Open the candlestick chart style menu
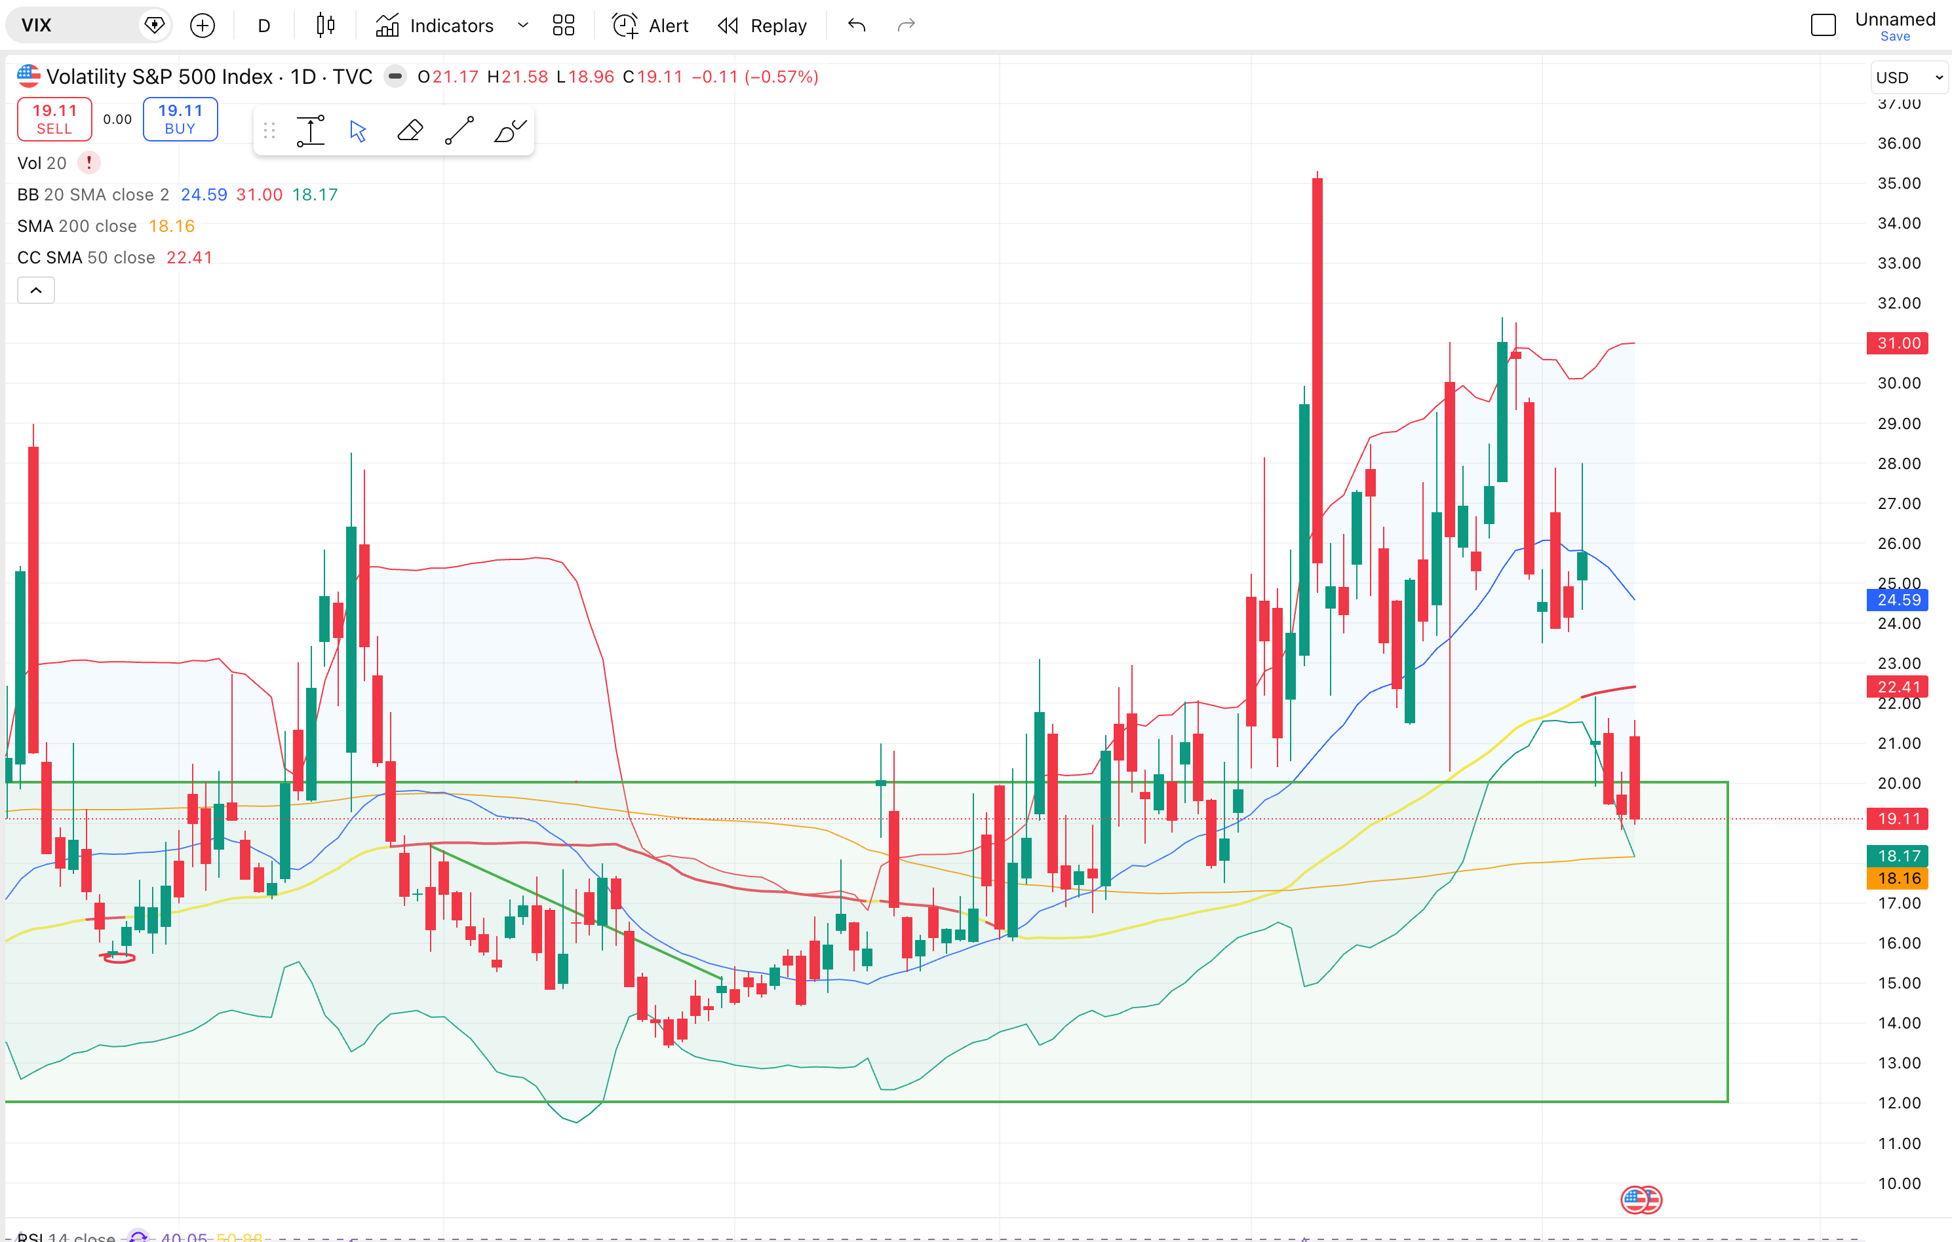This screenshot has width=1952, height=1242. click(325, 26)
